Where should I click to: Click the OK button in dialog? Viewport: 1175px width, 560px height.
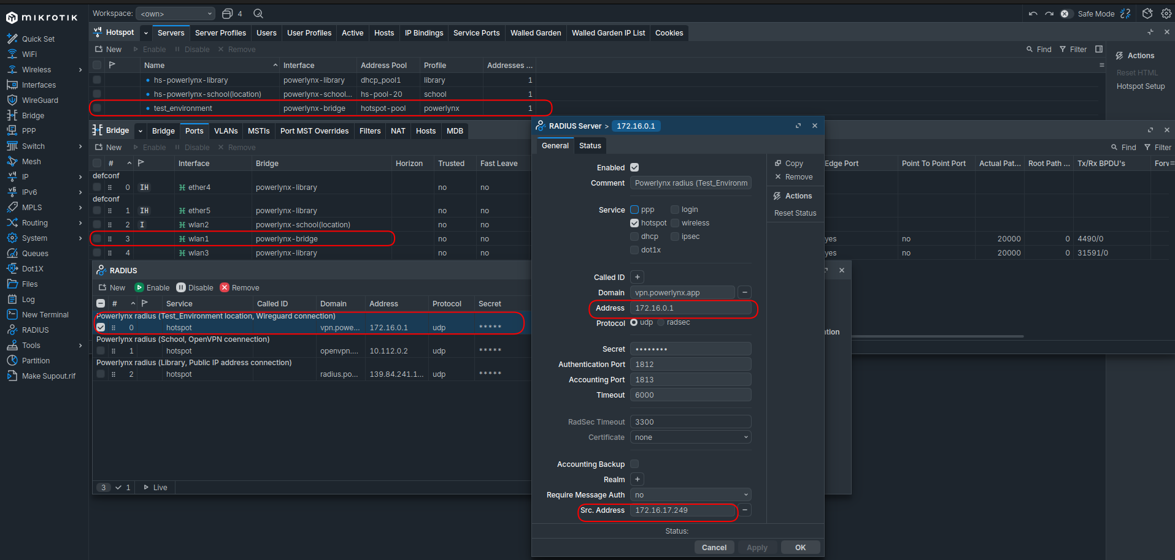coord(800,548)
